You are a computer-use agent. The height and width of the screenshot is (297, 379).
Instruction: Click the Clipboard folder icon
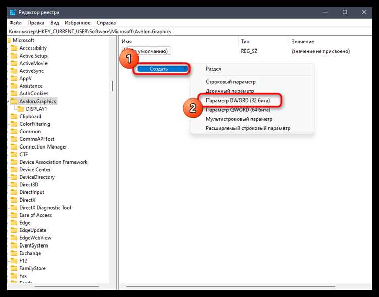pos(14,117)
